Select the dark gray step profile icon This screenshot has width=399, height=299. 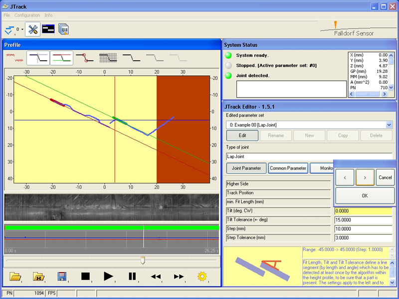tap(155, 58)
